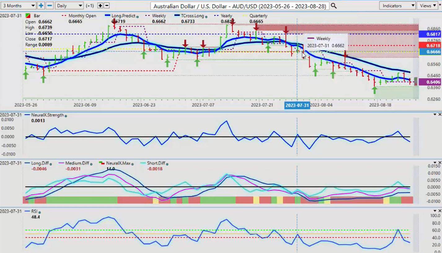Click the 0.6817 yearly price axis marker
The height and width of the screenshot is (253, 442).
[x=430, y=34]
